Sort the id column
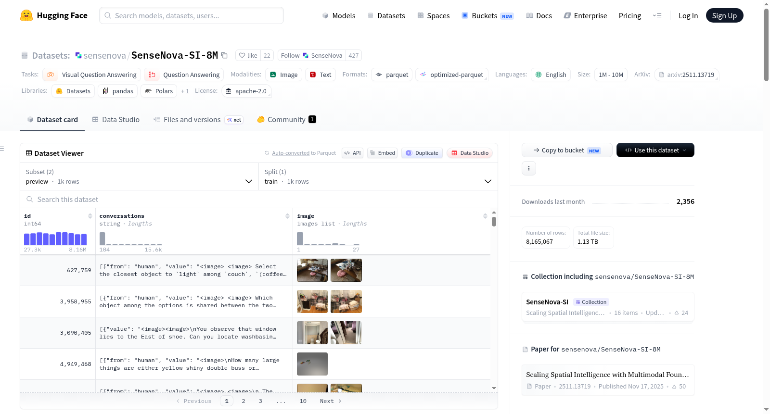The height and width of the screenshot is (414, 770). pos(90,216)
